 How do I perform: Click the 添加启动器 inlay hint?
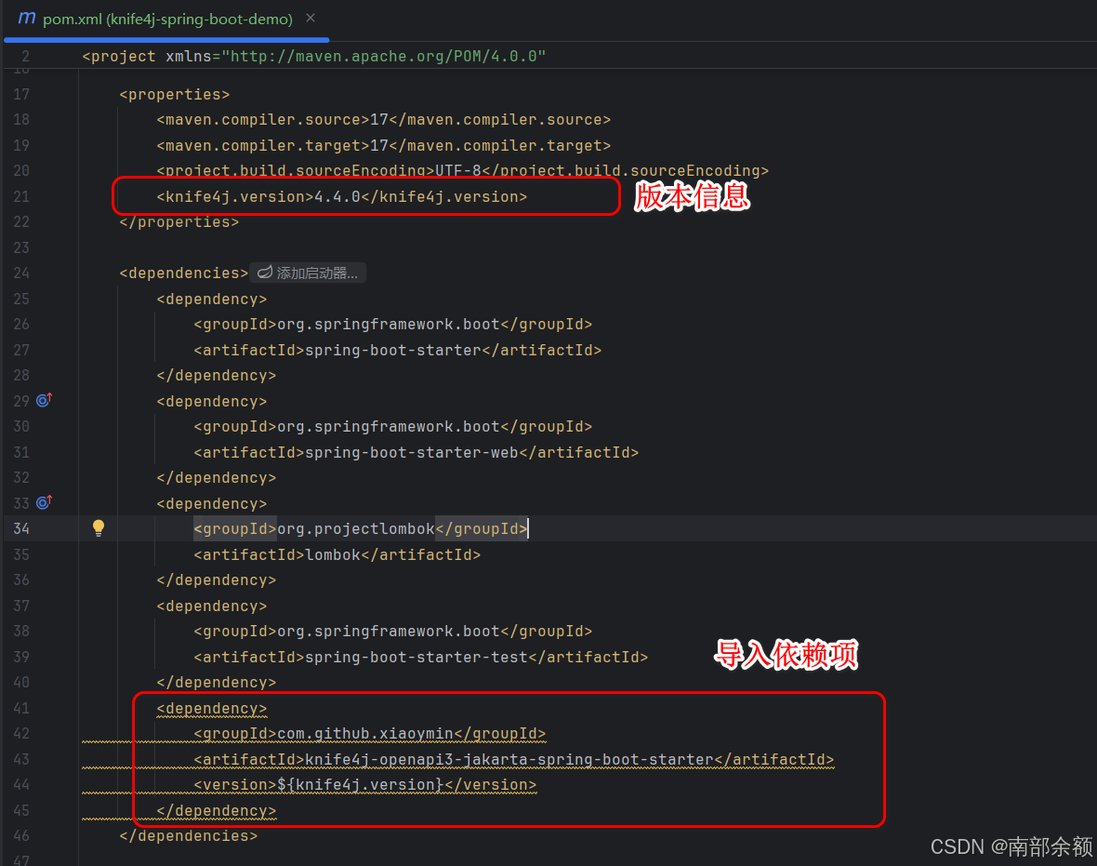click(308, 273)
